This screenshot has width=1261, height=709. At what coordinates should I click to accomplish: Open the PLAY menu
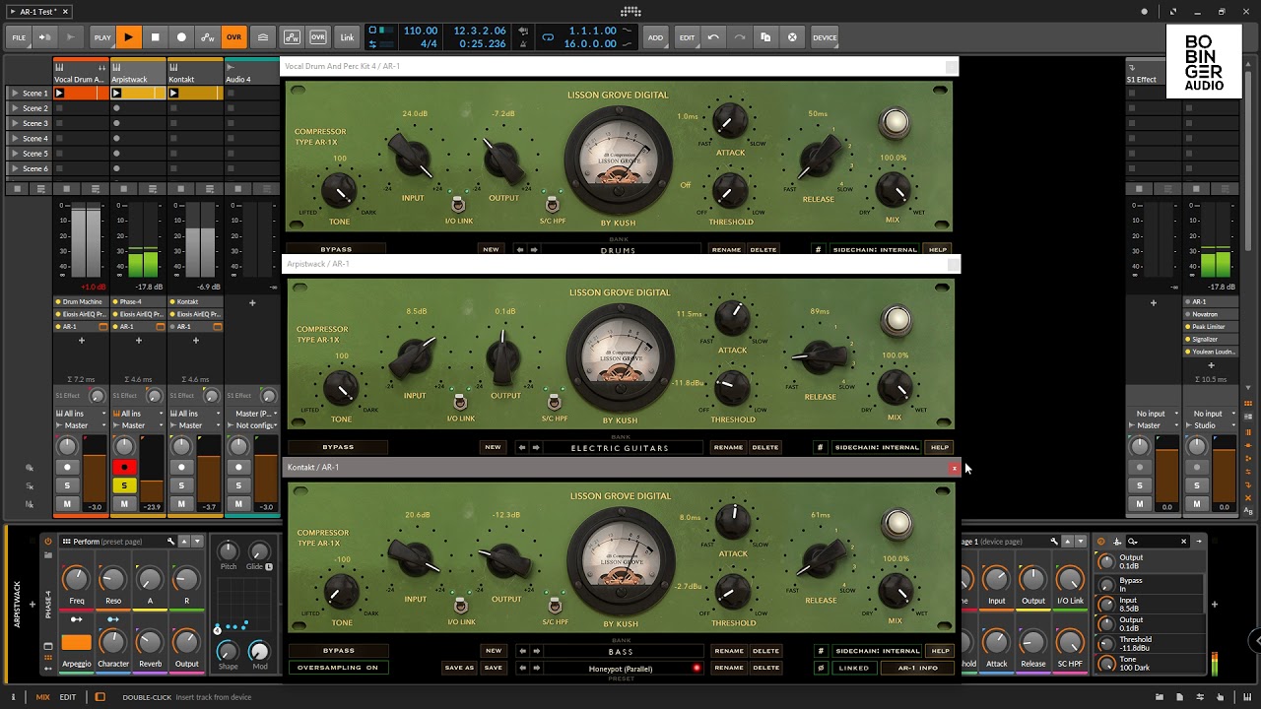[x=102, y=37]
